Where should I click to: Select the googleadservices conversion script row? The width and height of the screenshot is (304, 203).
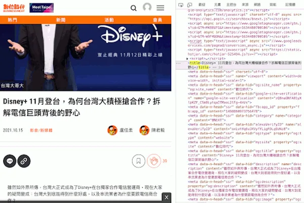click(245, 43)
